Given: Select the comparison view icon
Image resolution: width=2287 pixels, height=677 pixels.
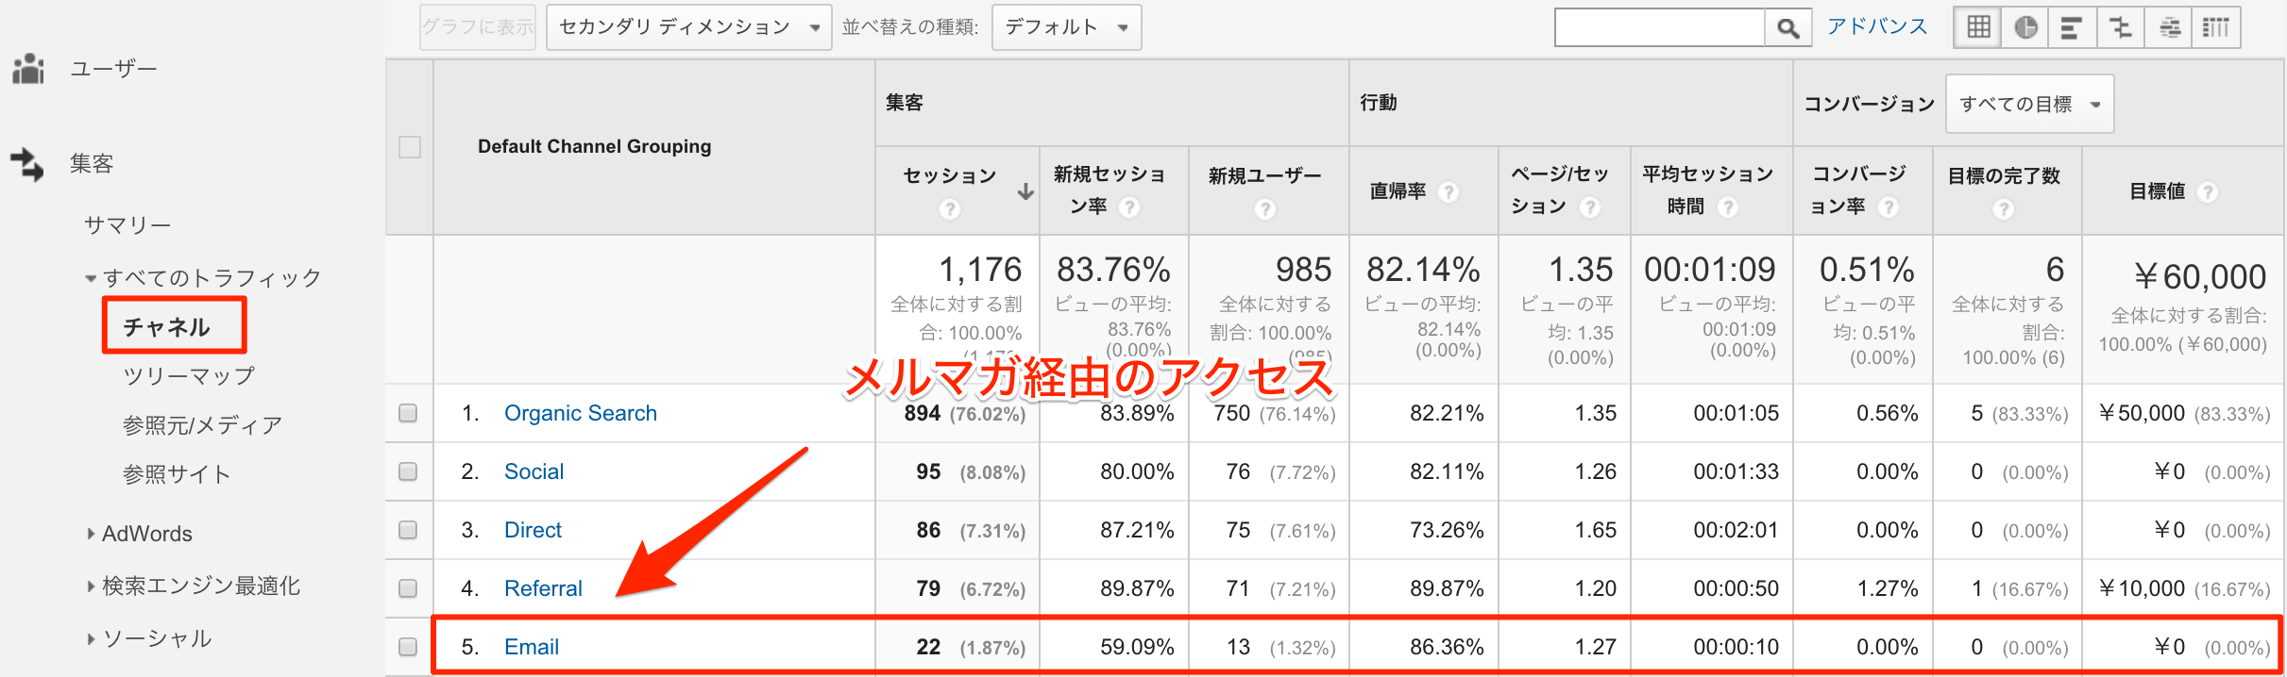Looking at the screenshot, I should pos(2121,27).
